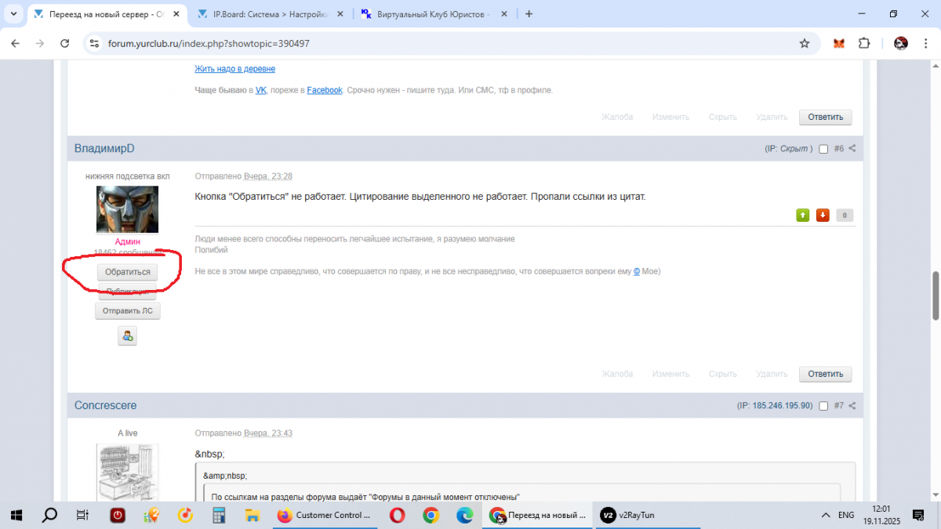This screenshot has width=941, height=529.
Task: Click the share icon on post #6
Action: [x=852, y=149]
